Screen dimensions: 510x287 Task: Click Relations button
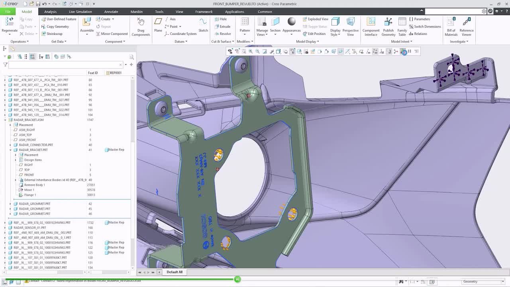[x=418, y=34]
